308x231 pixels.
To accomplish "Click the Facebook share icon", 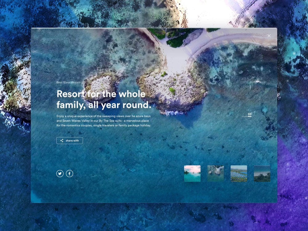I will click(69, 173).
